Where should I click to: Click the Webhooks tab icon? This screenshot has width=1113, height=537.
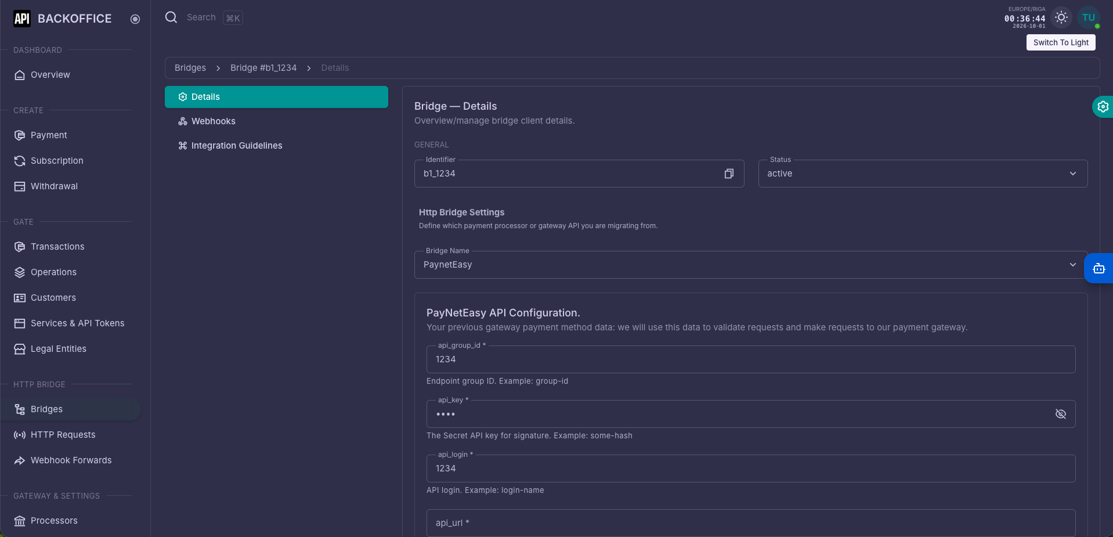tap(183, 121)
